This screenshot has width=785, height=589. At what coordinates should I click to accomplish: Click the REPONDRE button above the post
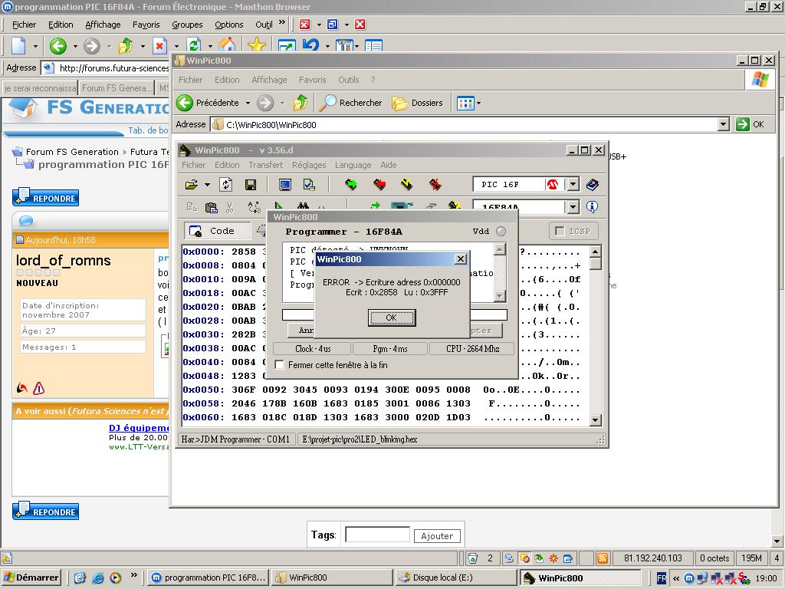tap(46, 198)
